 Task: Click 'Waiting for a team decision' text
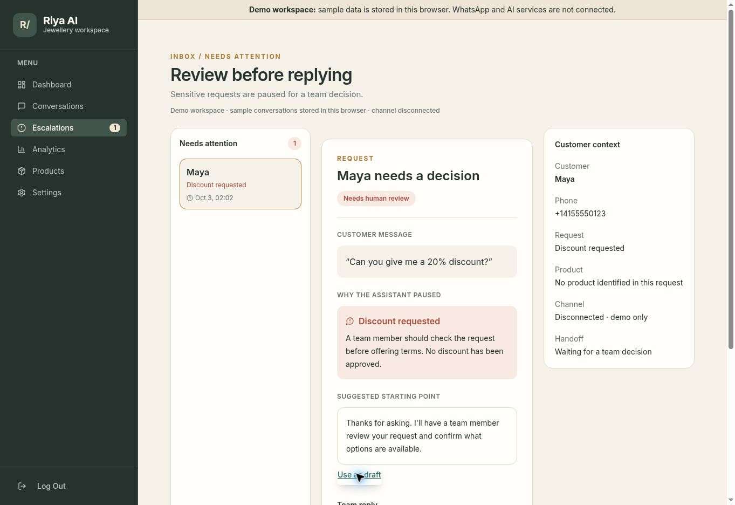click(603, 352)
